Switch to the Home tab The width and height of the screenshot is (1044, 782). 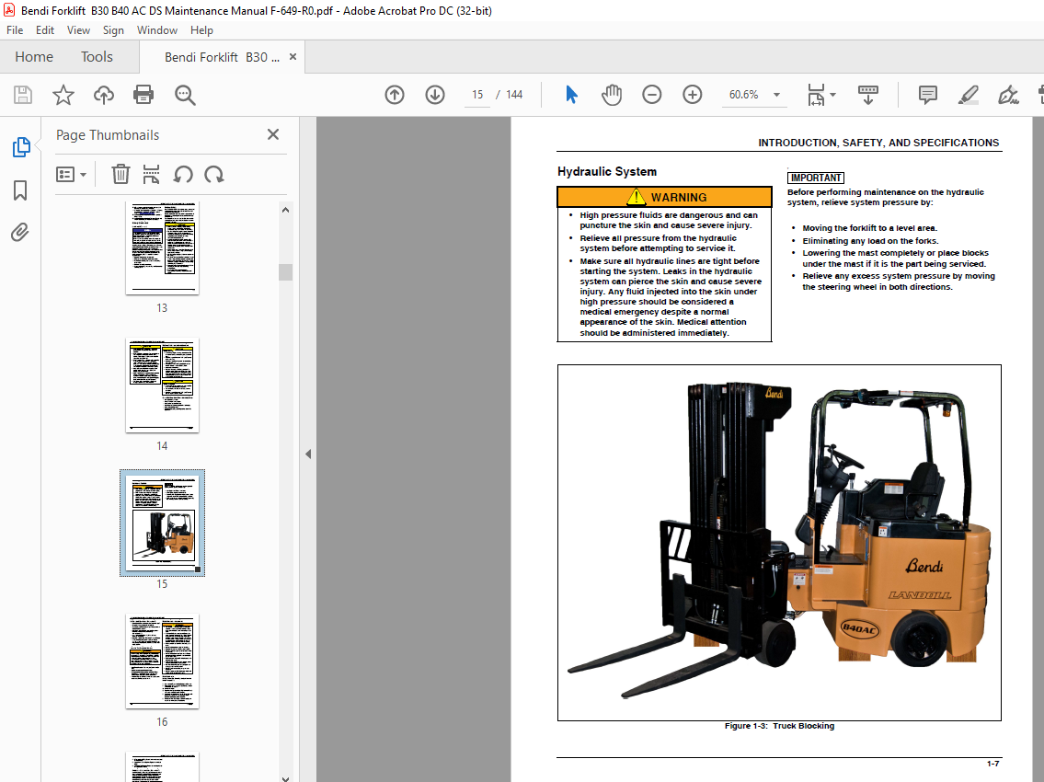coord(34,57)
